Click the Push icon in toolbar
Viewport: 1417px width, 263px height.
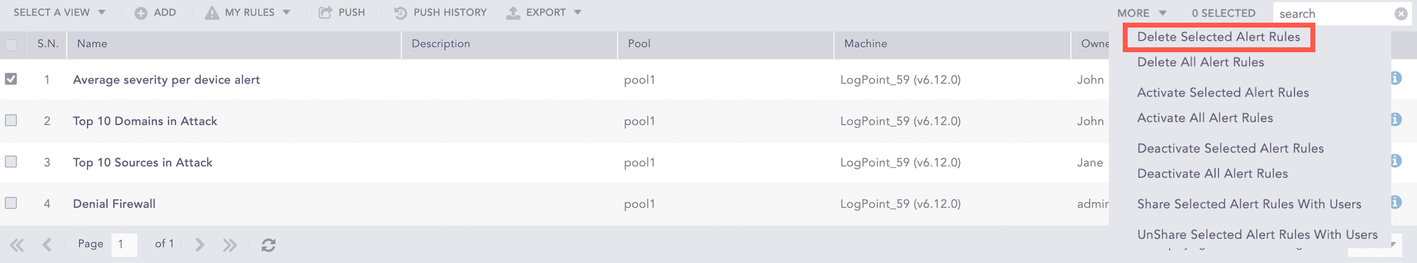coord(325,13)
